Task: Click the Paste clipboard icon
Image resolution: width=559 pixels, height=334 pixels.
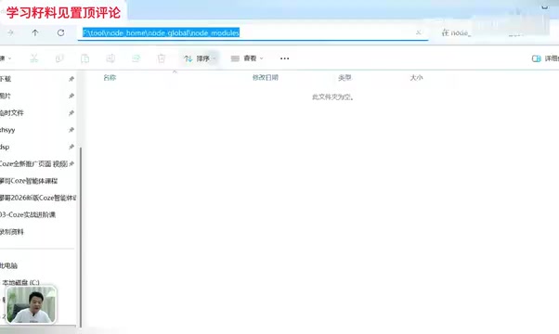Action: [x=84, y=58]
